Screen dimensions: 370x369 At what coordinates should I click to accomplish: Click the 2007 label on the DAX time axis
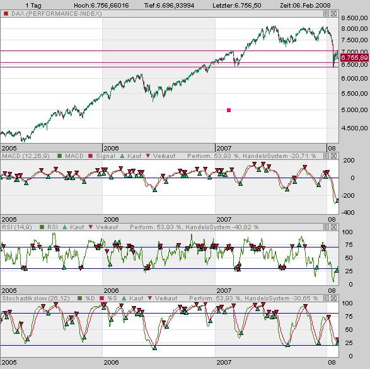(x=224, y=149)
